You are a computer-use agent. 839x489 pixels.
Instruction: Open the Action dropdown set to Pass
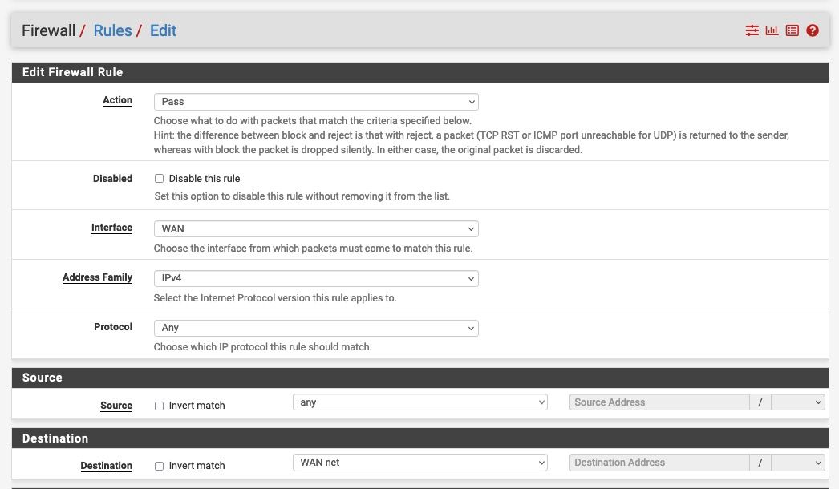tap(316, 102)
